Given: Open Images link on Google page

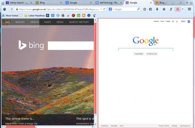Looking at the screenshot, I should 168,21.
